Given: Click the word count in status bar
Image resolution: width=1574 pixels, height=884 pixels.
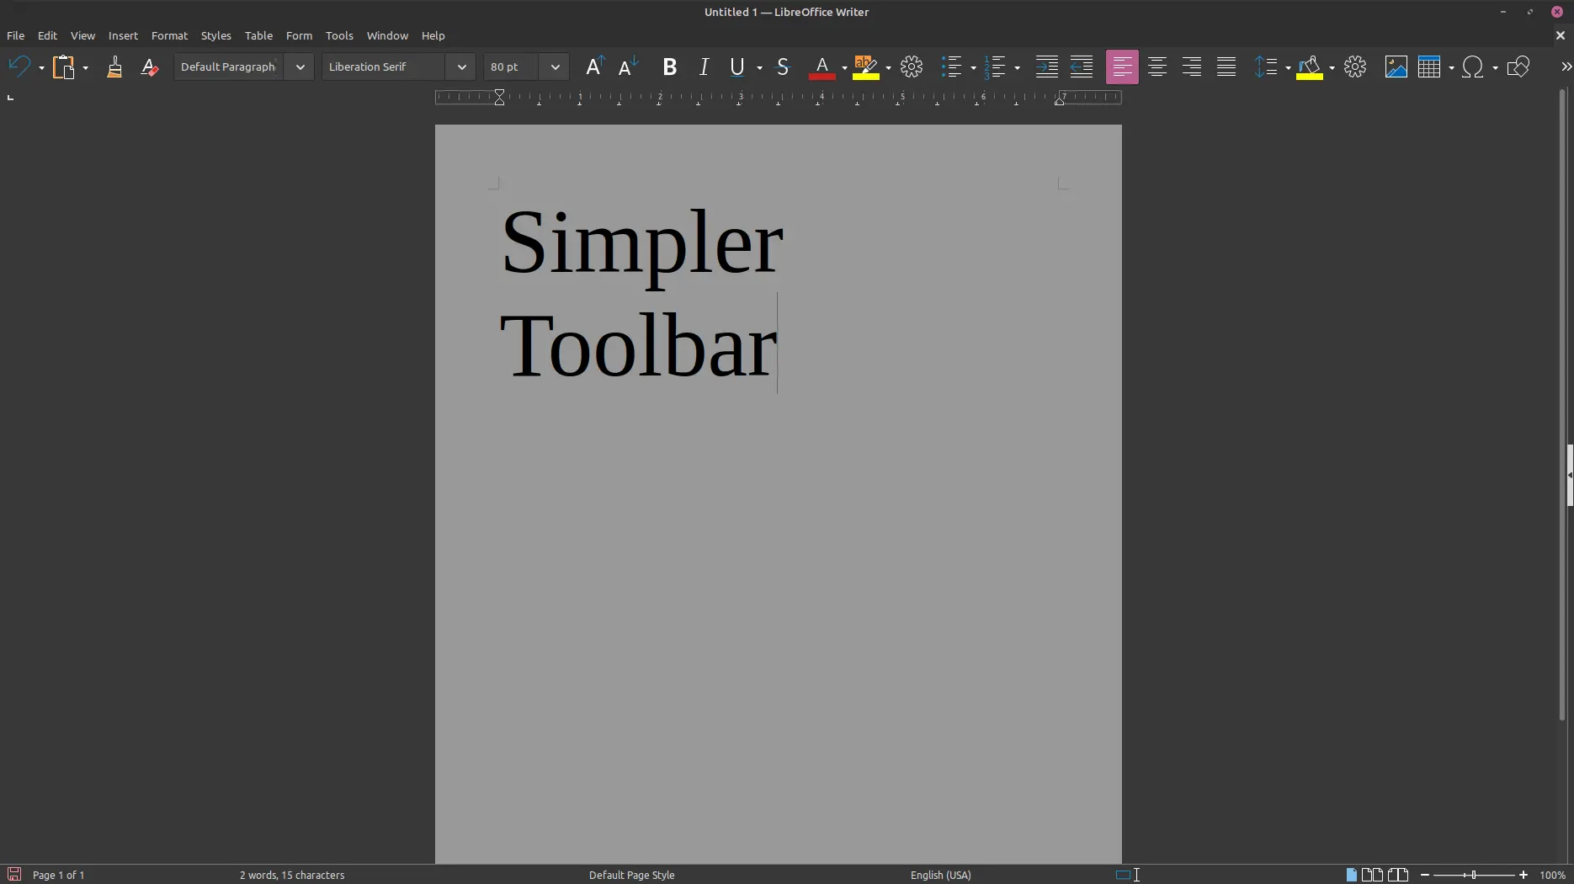Looking at the screenshot, I should tap(292, 875).
